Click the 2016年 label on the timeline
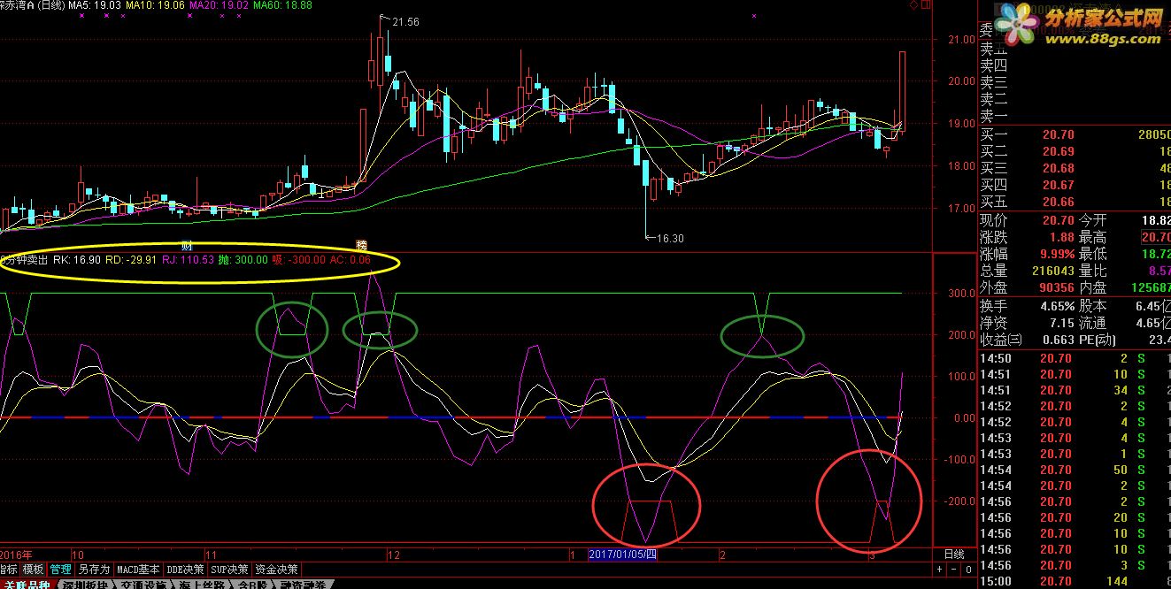 pyautogui.click(x=16, y=555)
